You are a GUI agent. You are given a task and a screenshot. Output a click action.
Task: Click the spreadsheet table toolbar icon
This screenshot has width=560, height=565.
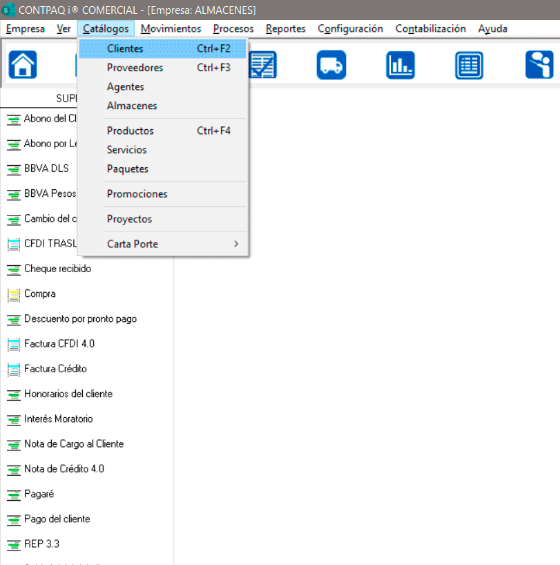470,65
